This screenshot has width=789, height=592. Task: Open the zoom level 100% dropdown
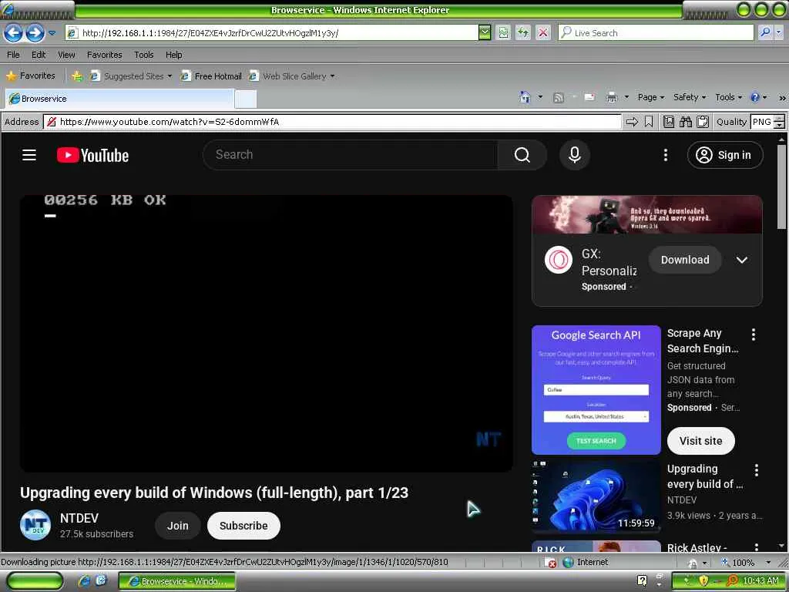click(x=768, y=562)
